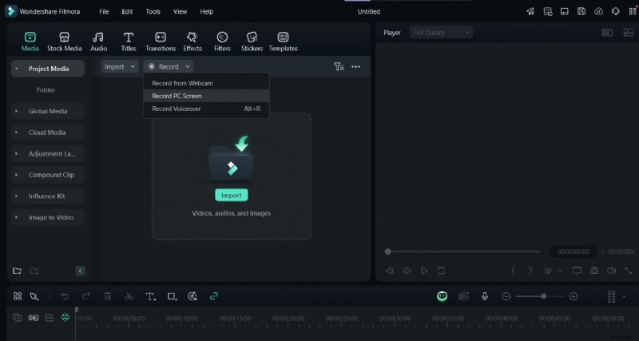Expand the Global Media tree item
This screenshot has height=341, width=639.
(47, 111)
